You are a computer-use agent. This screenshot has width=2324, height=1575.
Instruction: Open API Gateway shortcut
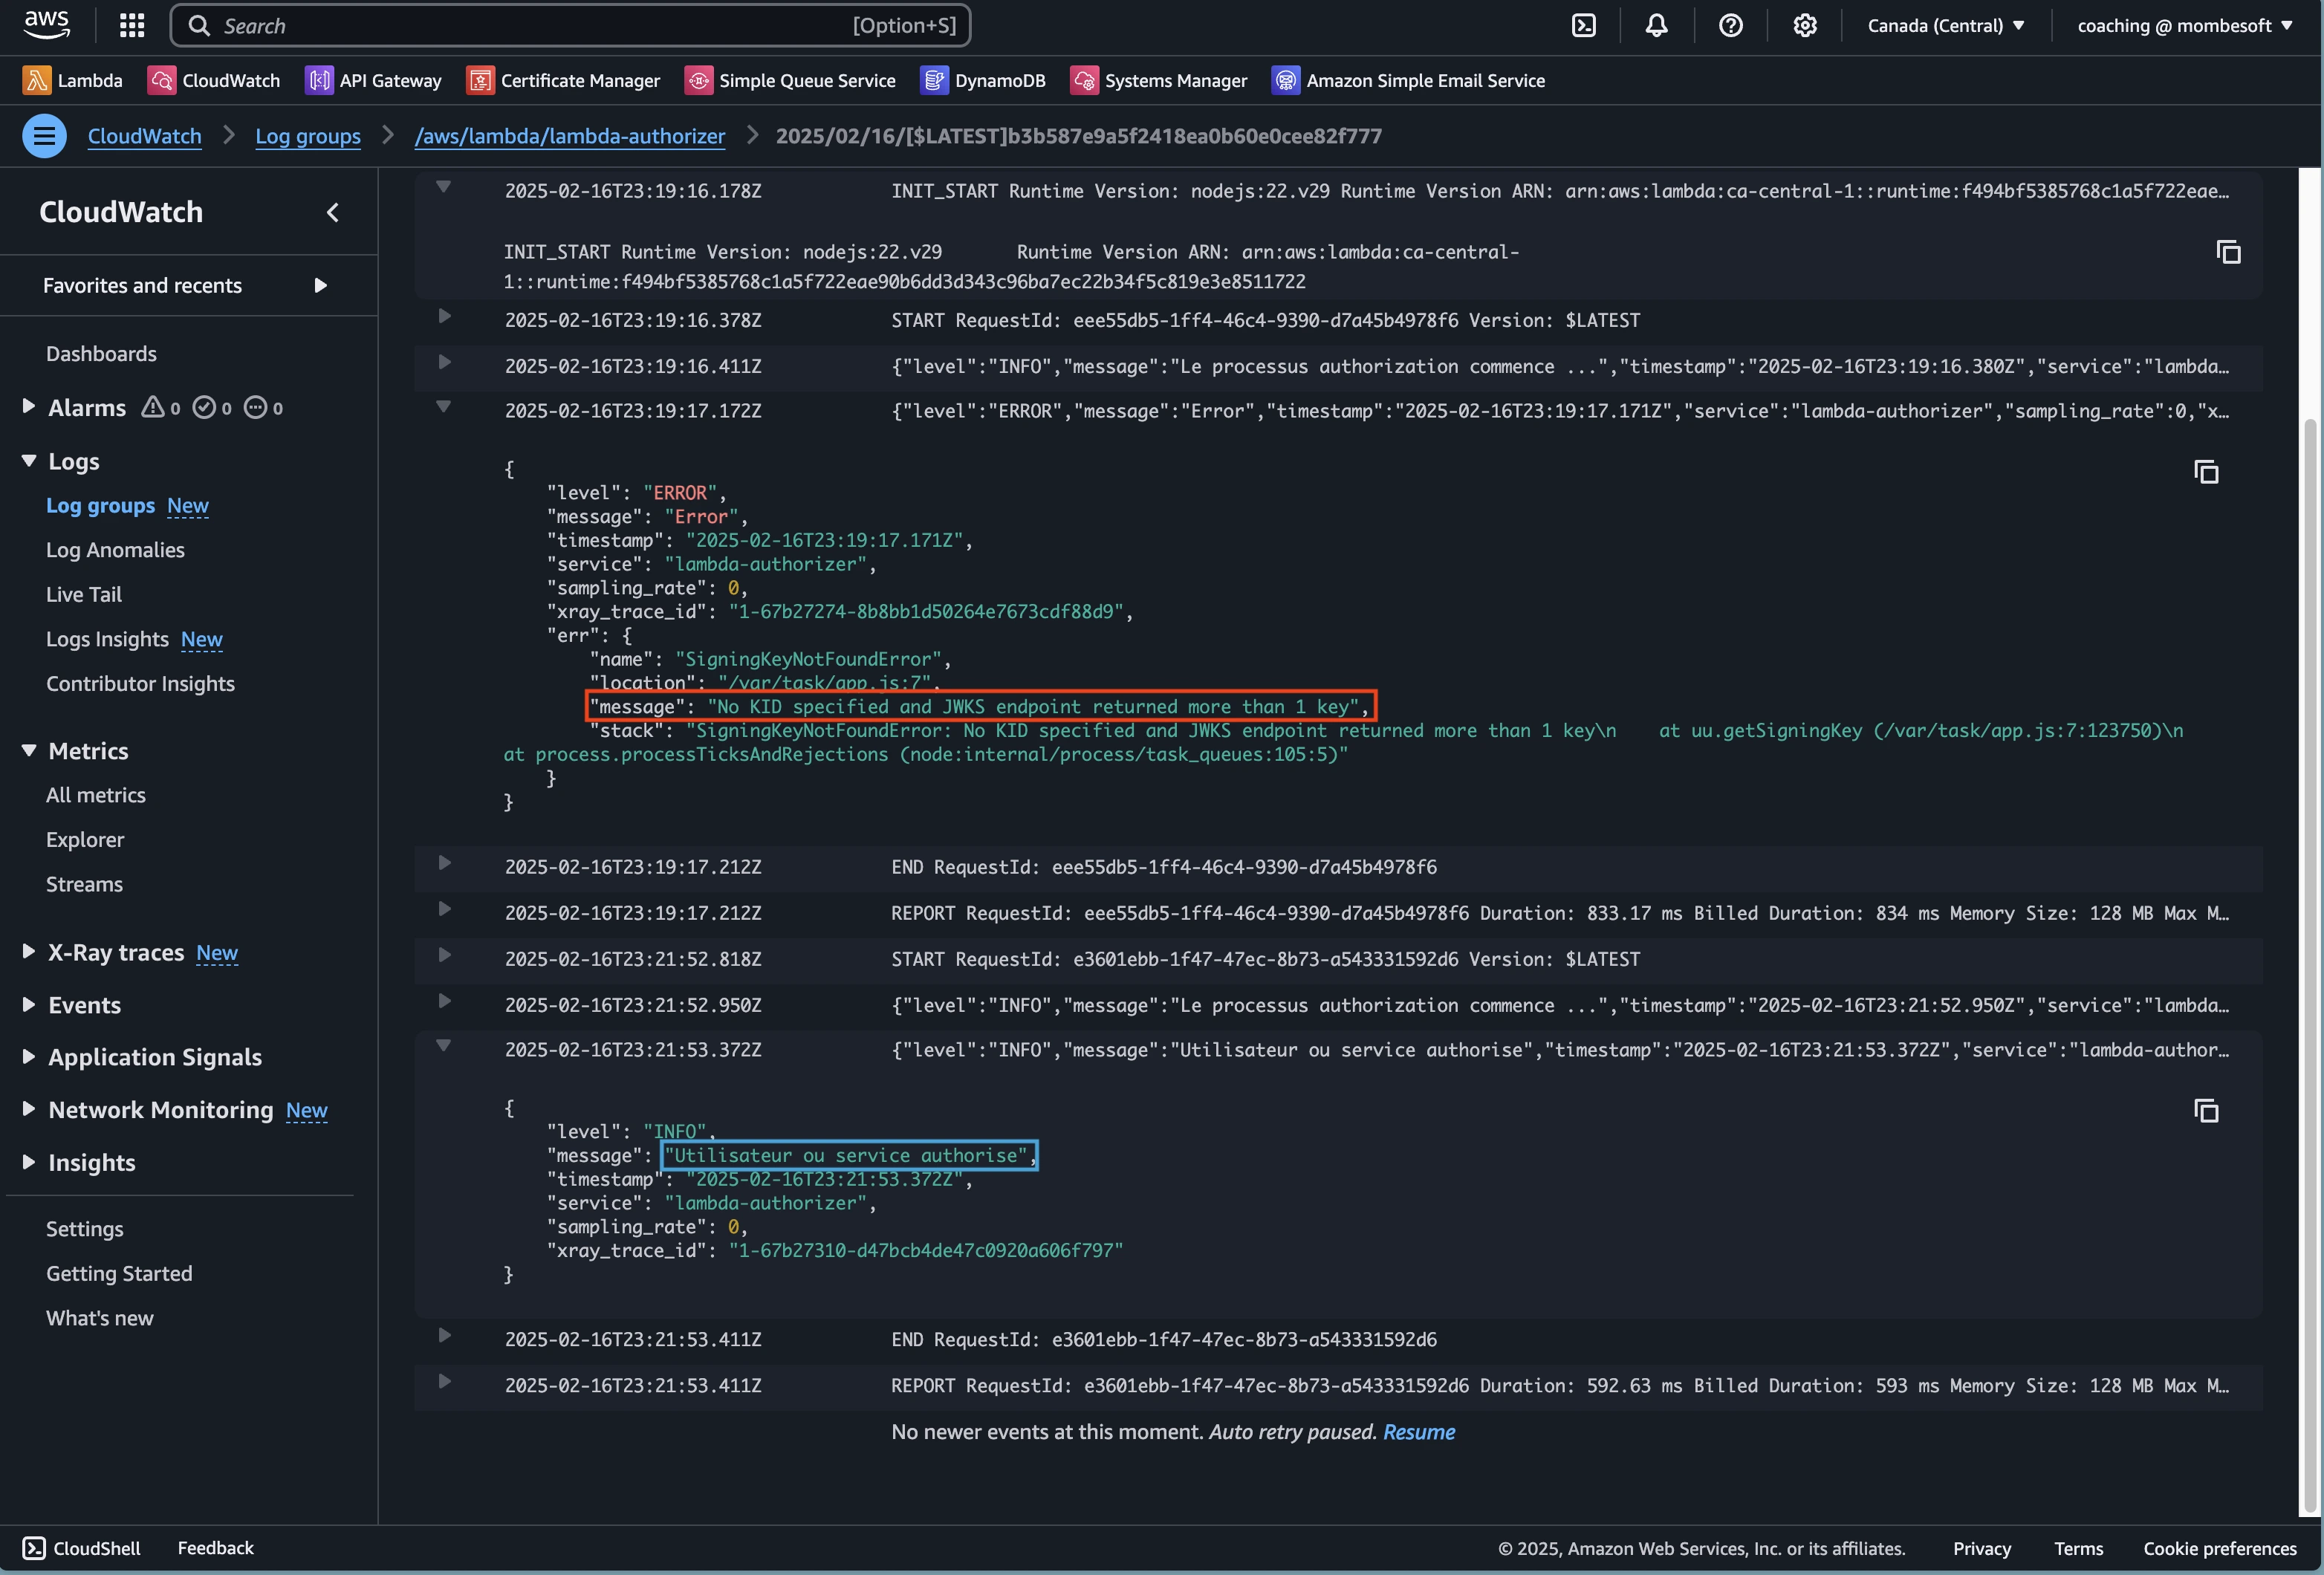373,80
